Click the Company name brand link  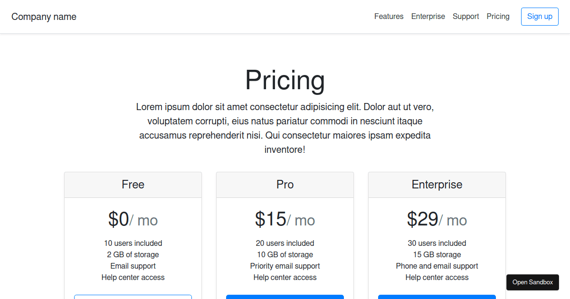click(x=44, y=17)
